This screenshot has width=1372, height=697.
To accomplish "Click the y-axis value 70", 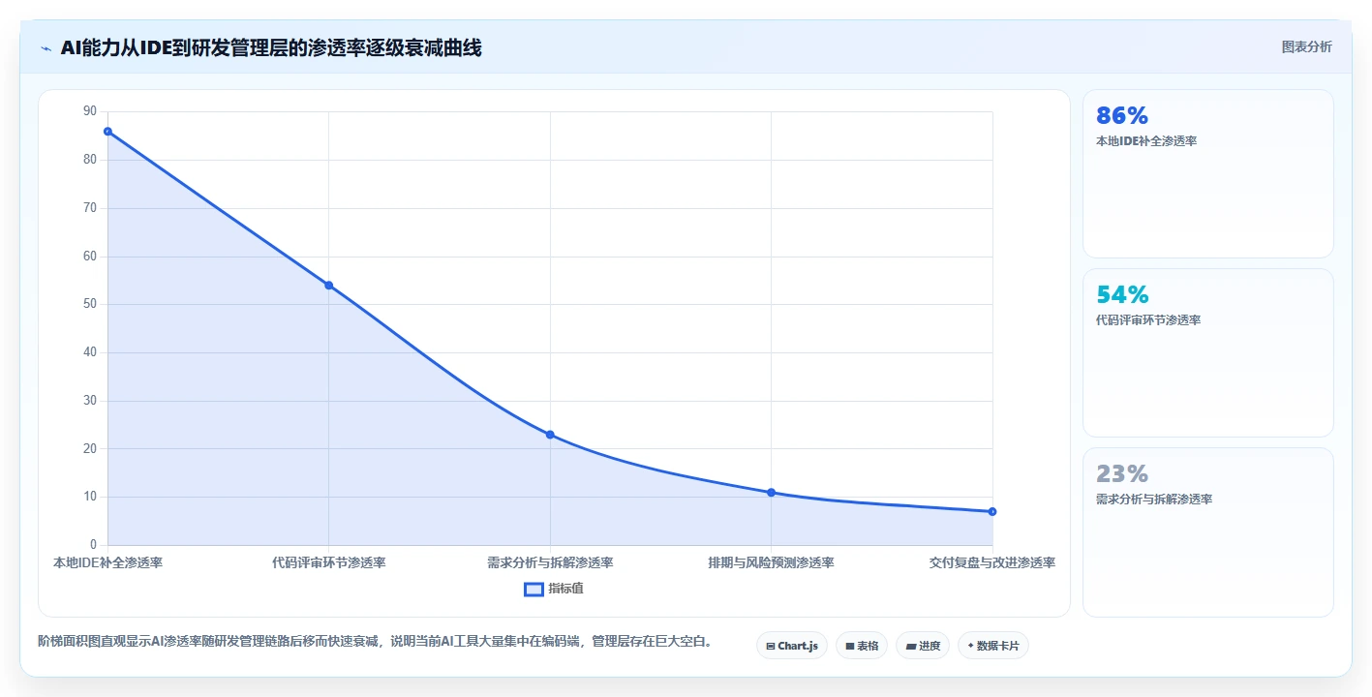I will click(x=90, y=208).
